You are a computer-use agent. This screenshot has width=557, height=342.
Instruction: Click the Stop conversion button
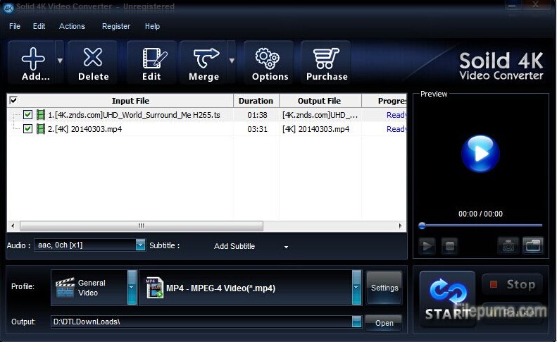[x=513, y=284]
